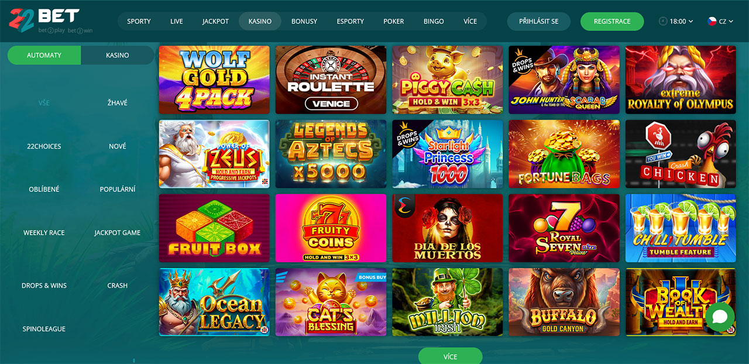Open the live chat bubble icon

[720, 317]
